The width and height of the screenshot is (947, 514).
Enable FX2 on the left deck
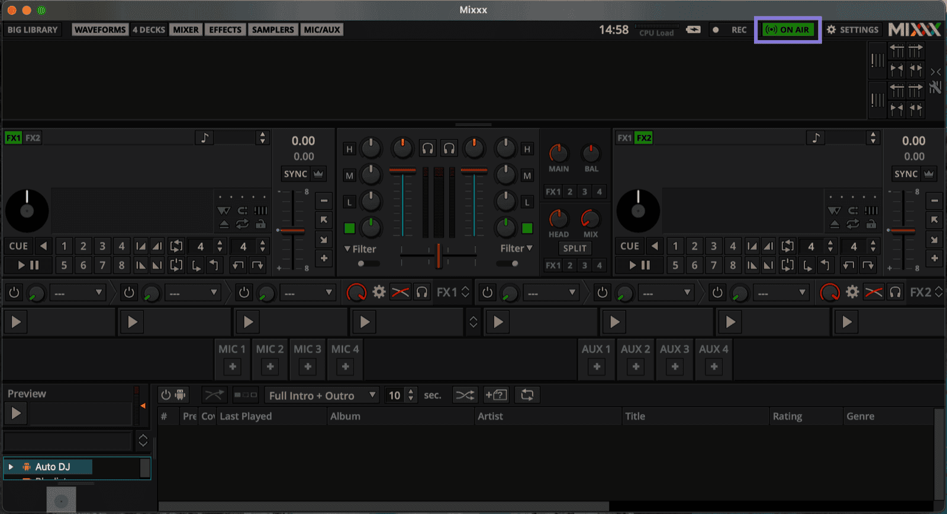coord(33,138)
